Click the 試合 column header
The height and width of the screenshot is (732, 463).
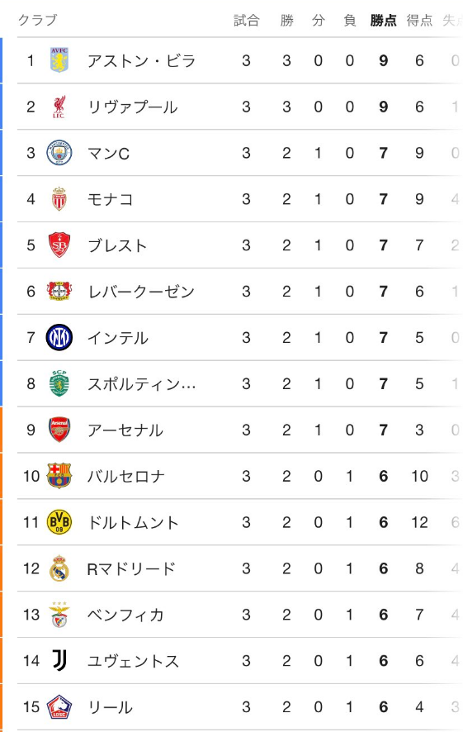coord(246,20)
